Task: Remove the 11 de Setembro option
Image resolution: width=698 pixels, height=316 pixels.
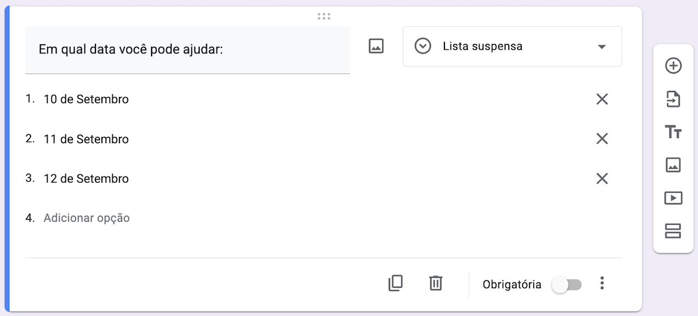Action: pos(602,139)
